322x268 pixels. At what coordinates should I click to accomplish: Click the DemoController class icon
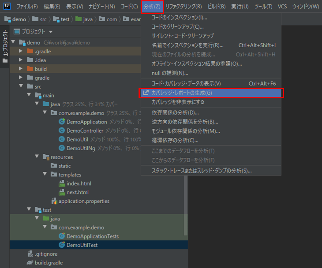click(62, 130)
